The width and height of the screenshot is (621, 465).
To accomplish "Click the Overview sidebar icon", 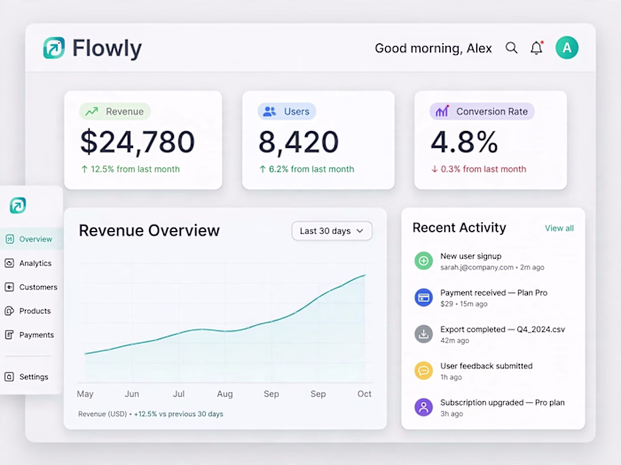I will [x=10, y=239].
